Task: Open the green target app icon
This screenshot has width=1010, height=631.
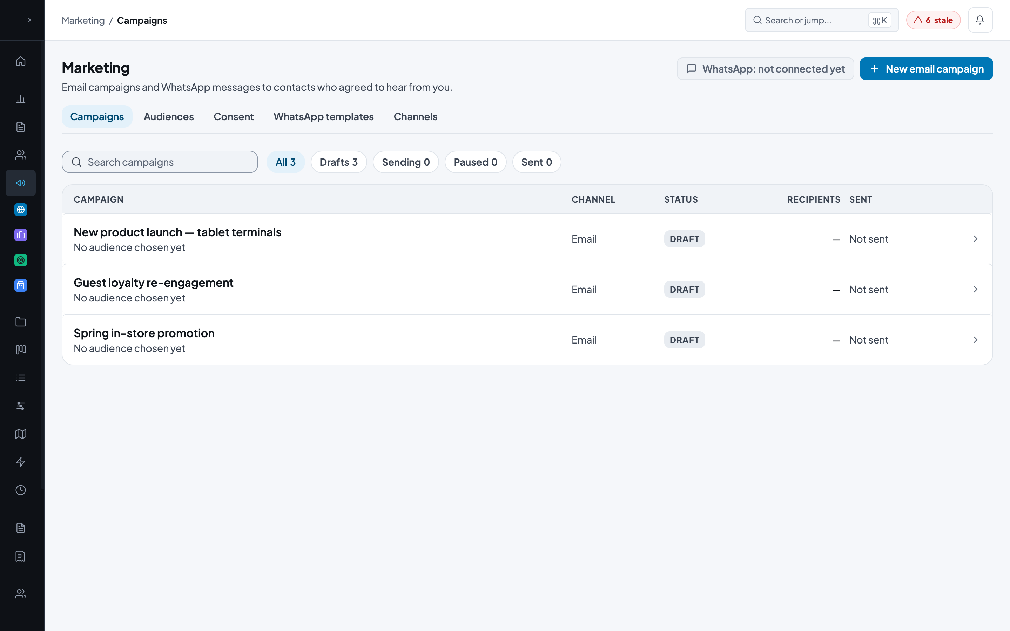Action: (20, 260)
